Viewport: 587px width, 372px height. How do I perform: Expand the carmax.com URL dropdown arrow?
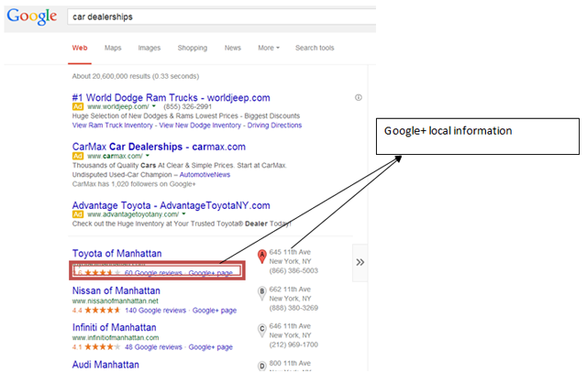[148, 156]
